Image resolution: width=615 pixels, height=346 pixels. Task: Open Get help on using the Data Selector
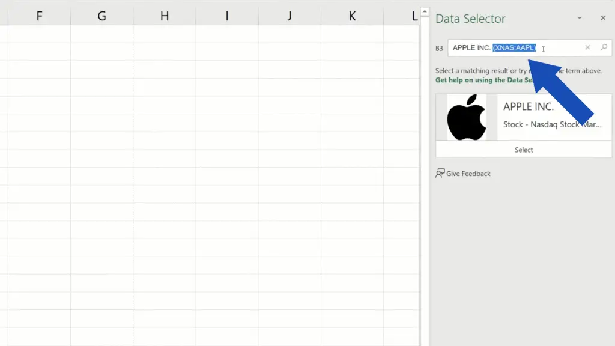click(485, 80)
